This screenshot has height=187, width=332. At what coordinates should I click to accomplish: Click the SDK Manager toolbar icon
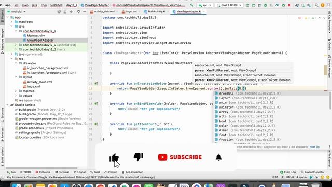tap(309, 5)
